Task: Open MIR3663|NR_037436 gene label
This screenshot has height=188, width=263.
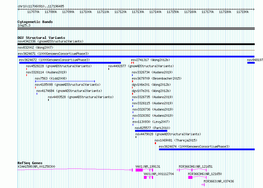Action: pos(219,181)
